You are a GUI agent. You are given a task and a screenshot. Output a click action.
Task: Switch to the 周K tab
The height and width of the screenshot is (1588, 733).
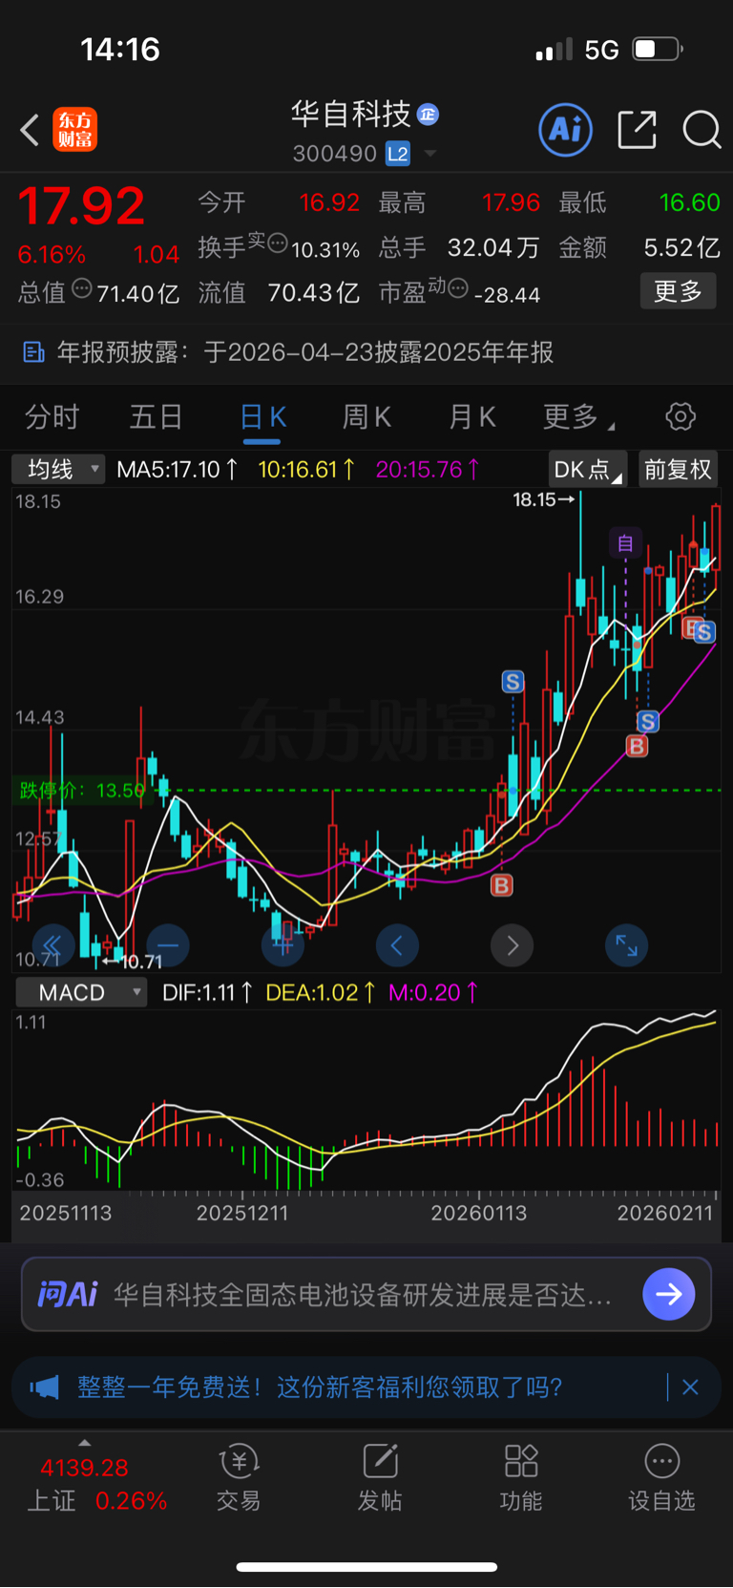[366, 417]
